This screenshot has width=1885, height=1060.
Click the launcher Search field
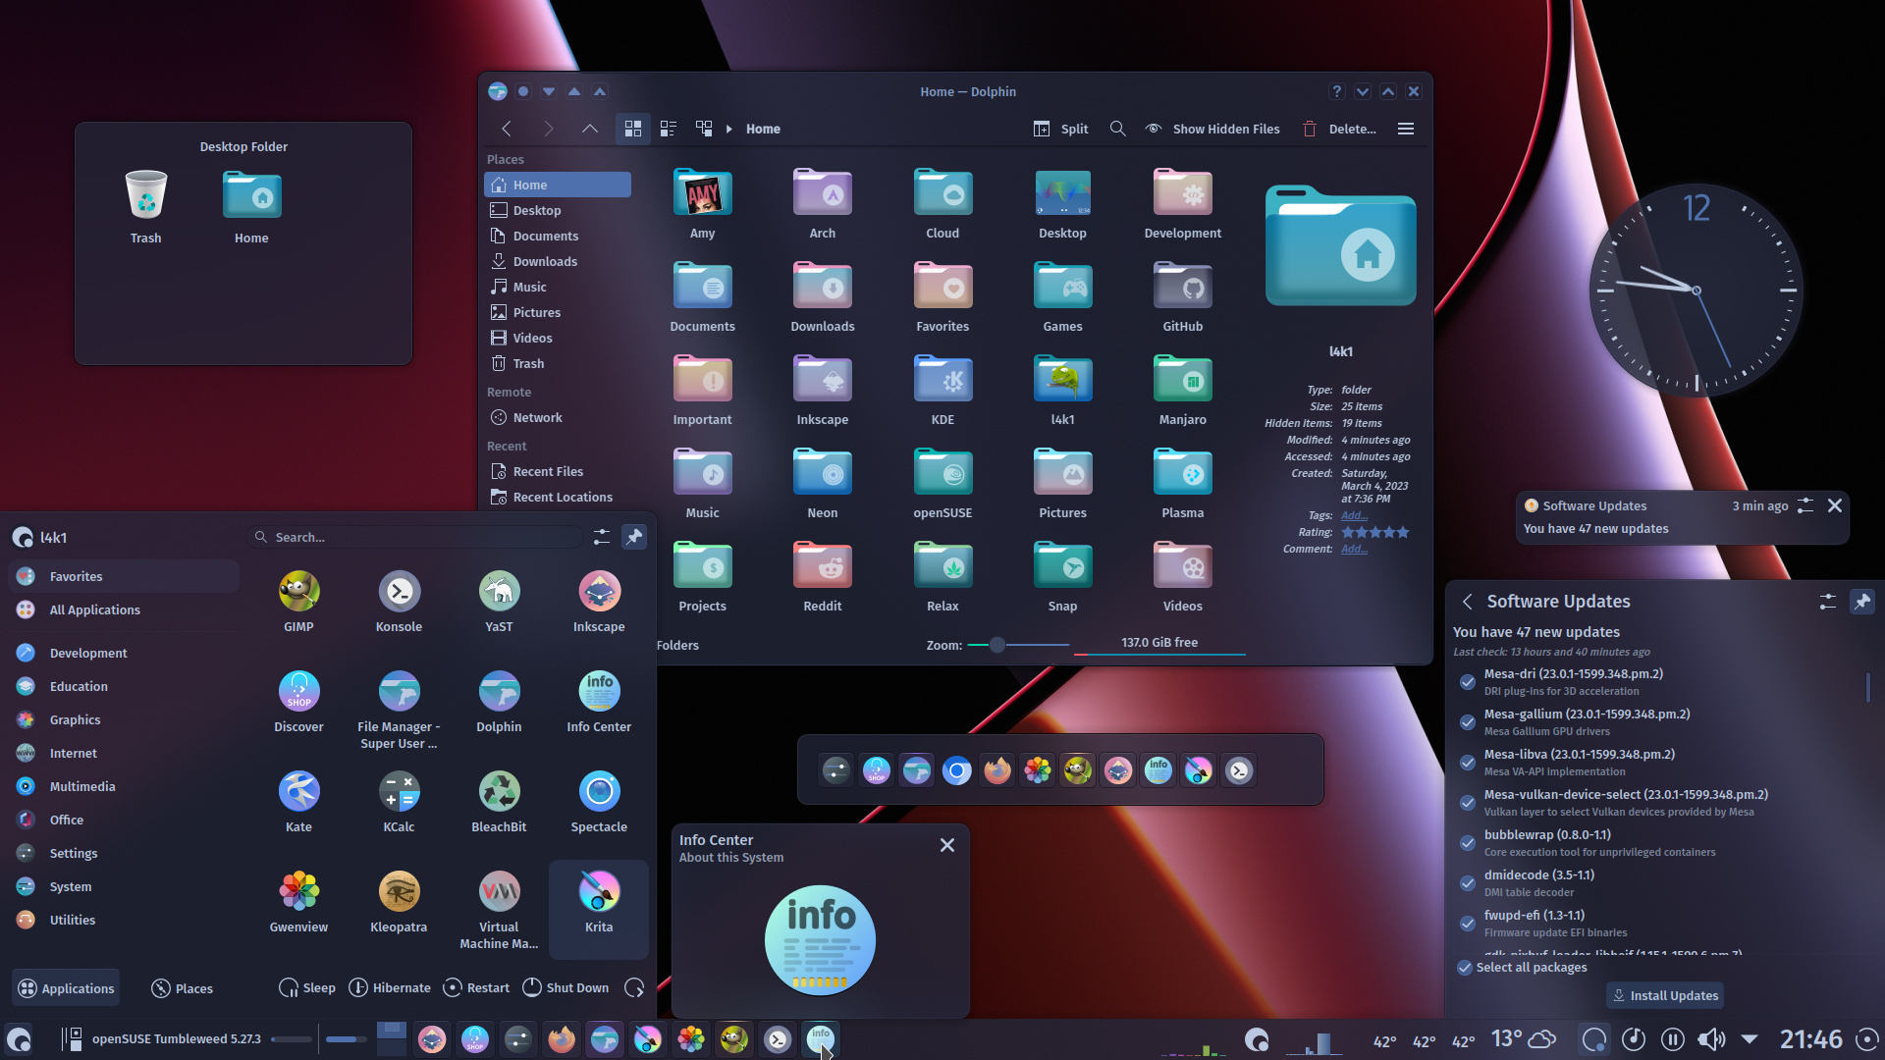pos(416,537)
